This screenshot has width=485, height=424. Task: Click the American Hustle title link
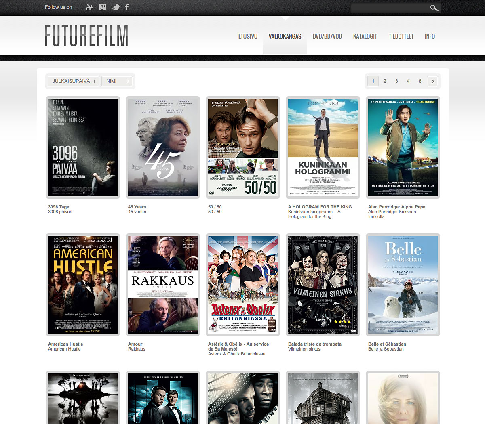pyautogui.click(x=65, y=344)
